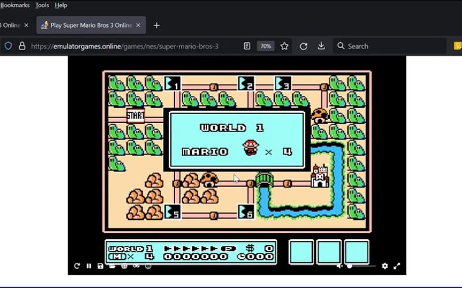
Task: Click the MARIO label in the dialog
Action: [x=205, y=151]
